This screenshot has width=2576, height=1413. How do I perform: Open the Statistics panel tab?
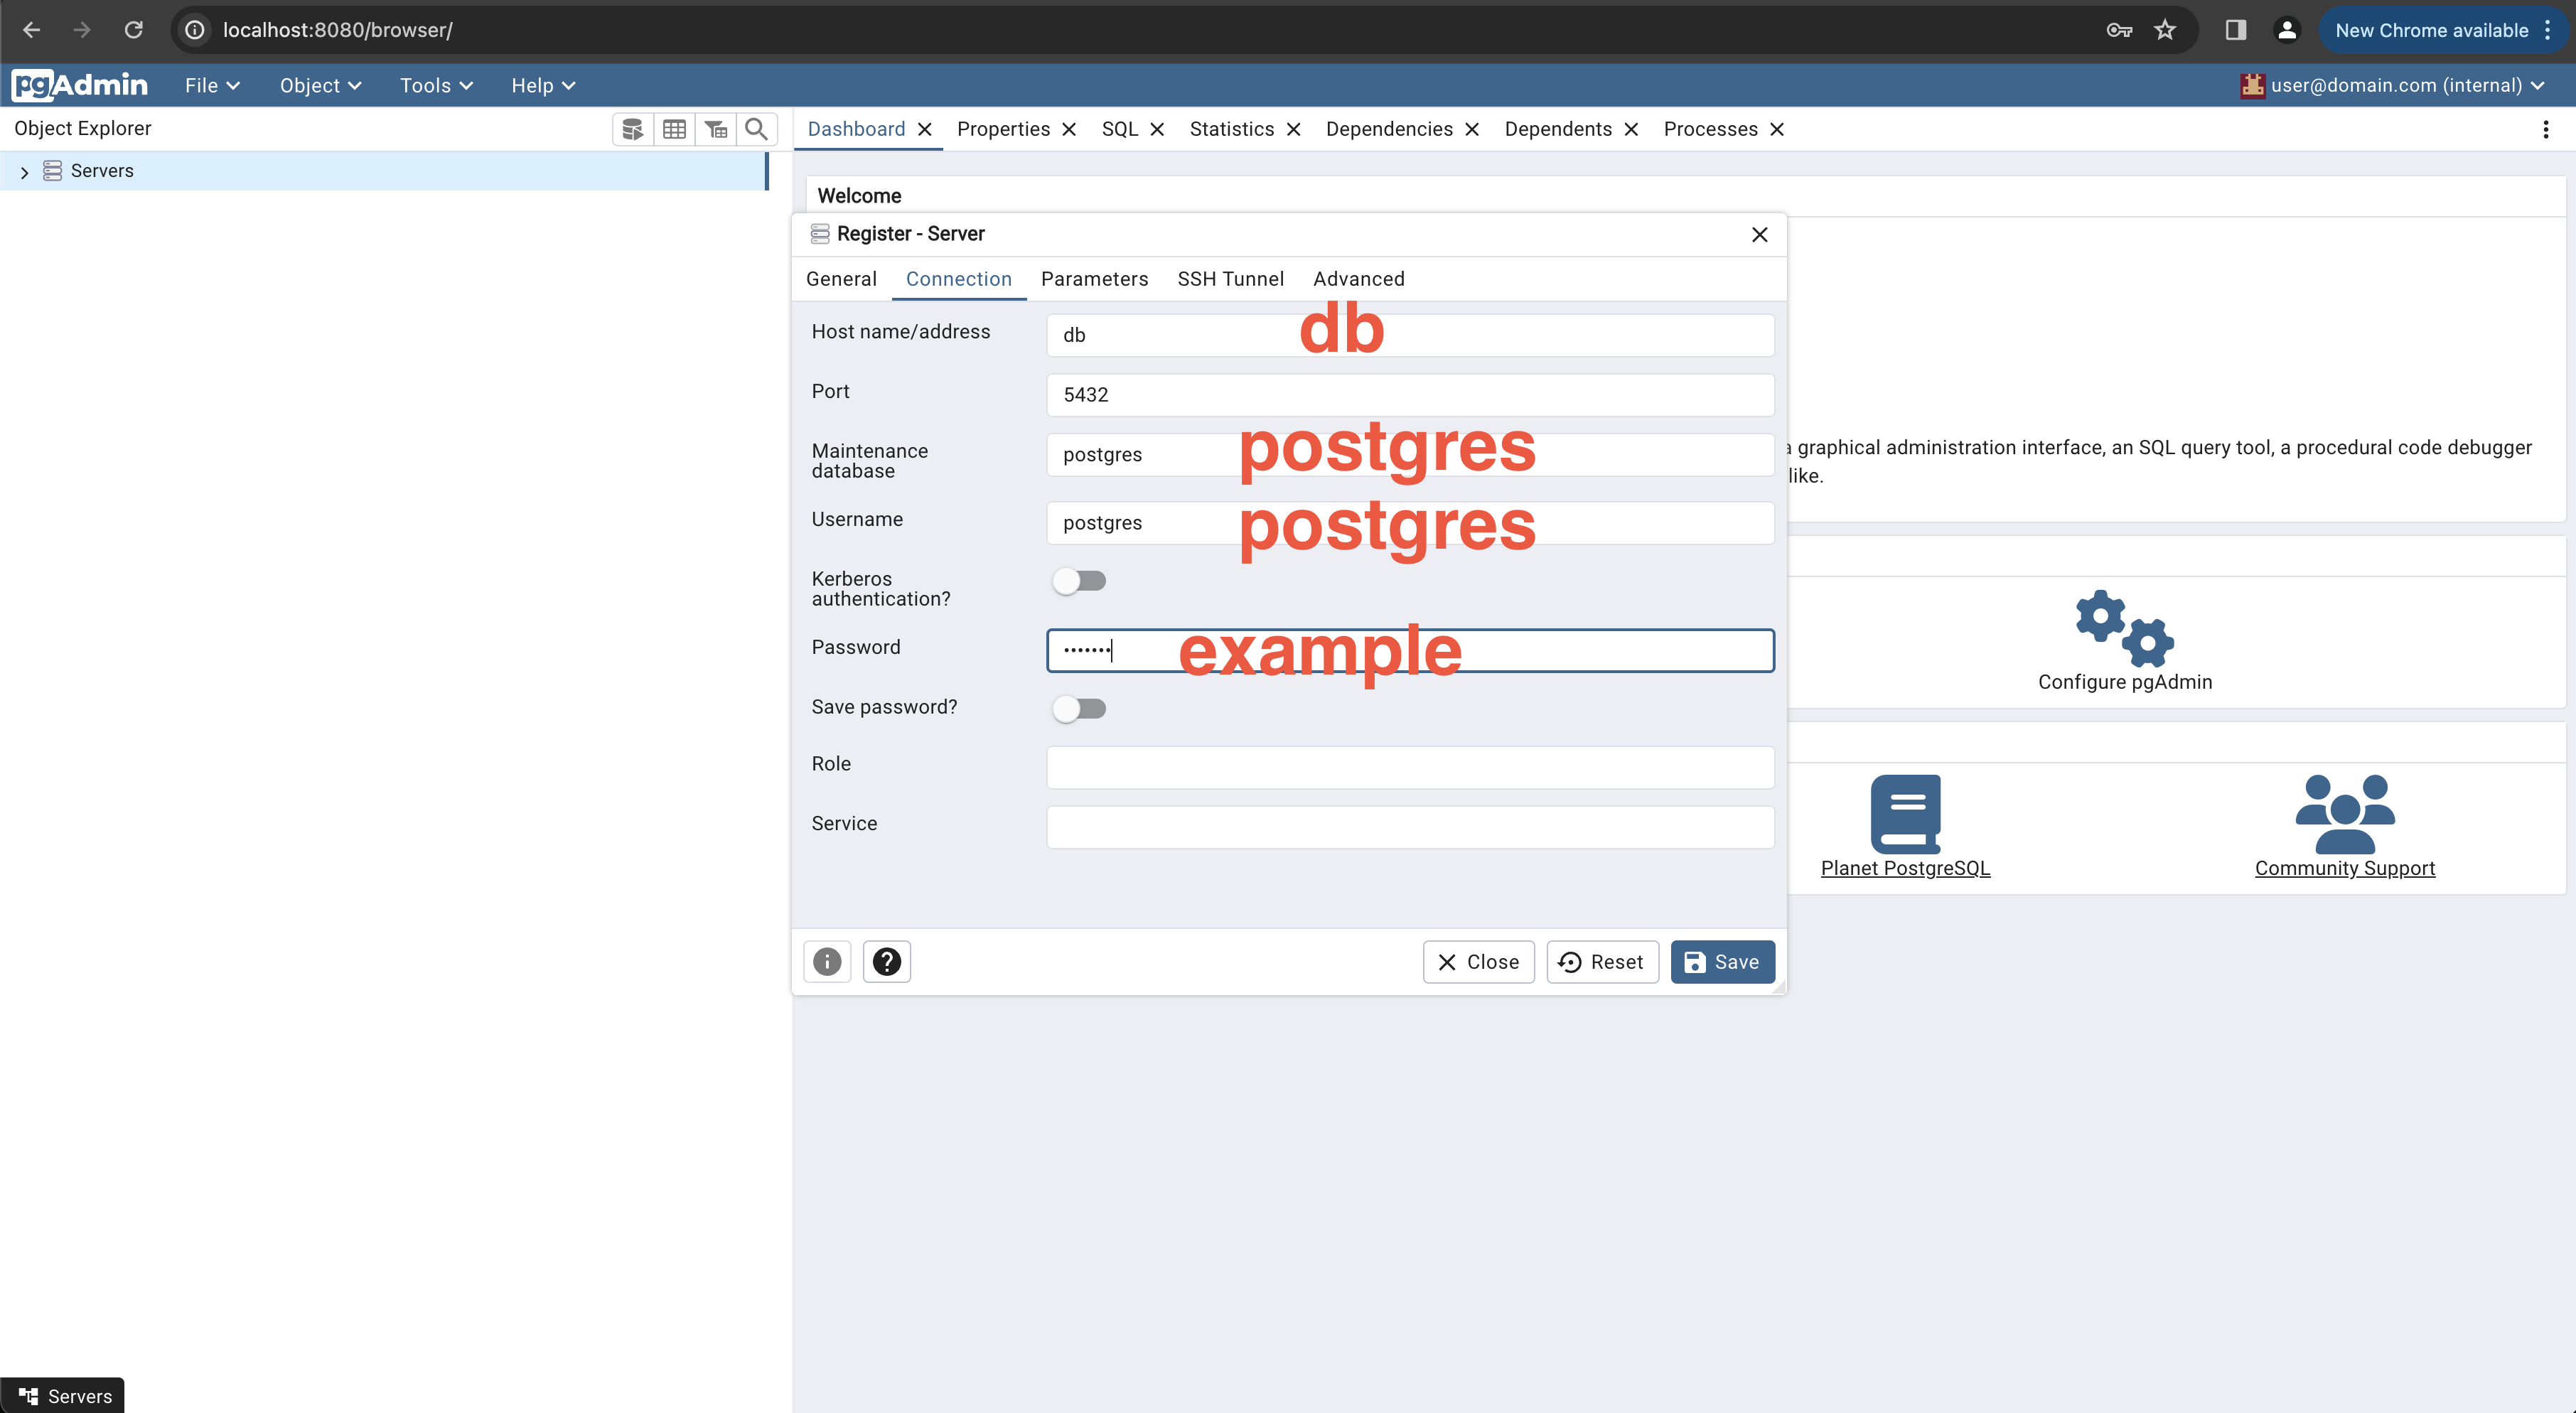coord(1231,129)
